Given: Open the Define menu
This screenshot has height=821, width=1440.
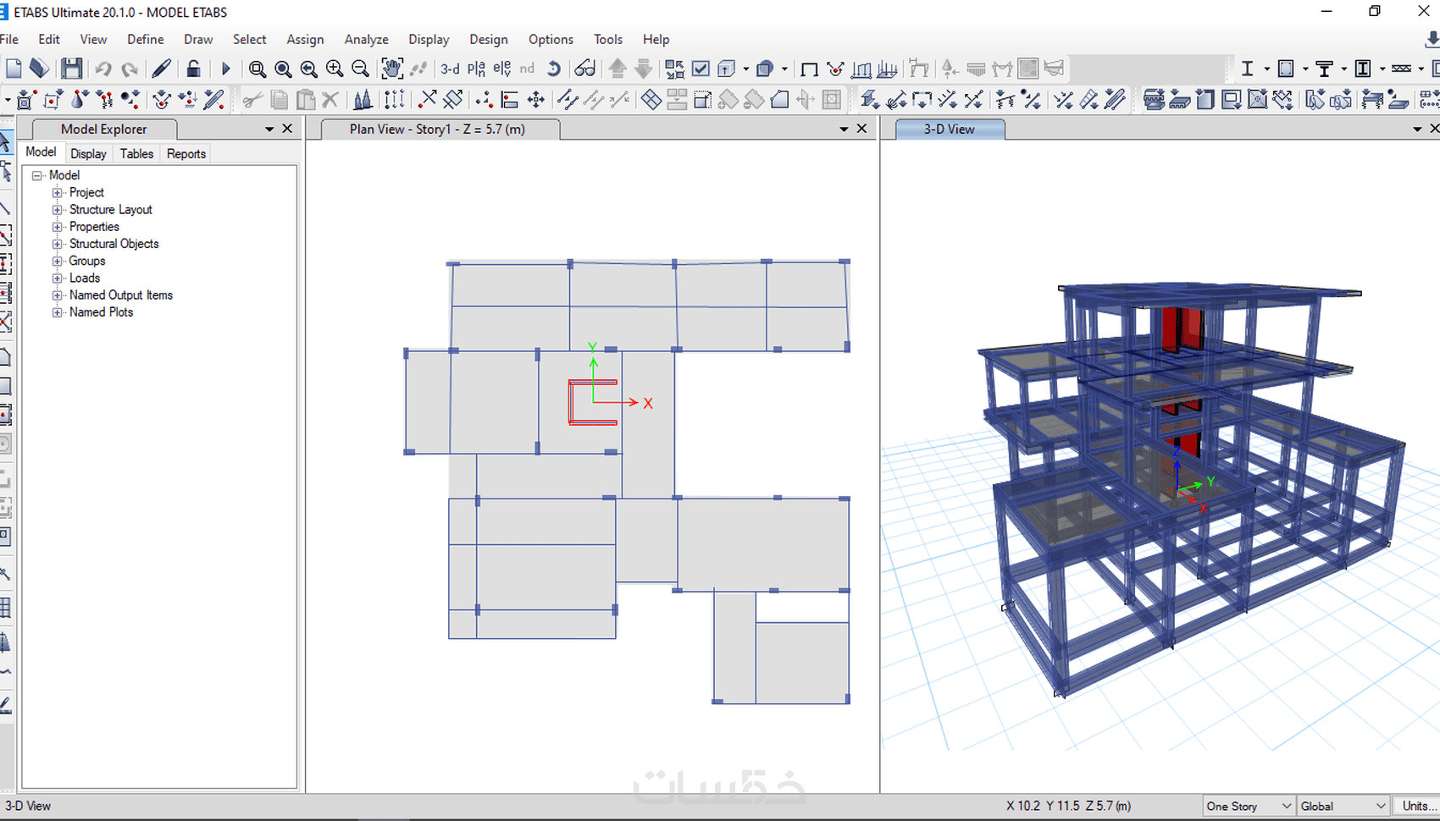Looking at the screenshot, I should pos(146,39).
